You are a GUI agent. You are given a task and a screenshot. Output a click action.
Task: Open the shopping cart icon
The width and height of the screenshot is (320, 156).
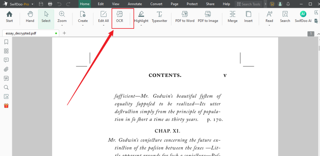272,4
